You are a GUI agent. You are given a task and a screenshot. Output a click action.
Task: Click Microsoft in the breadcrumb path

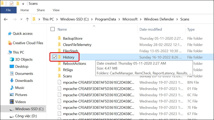(130, 19)
